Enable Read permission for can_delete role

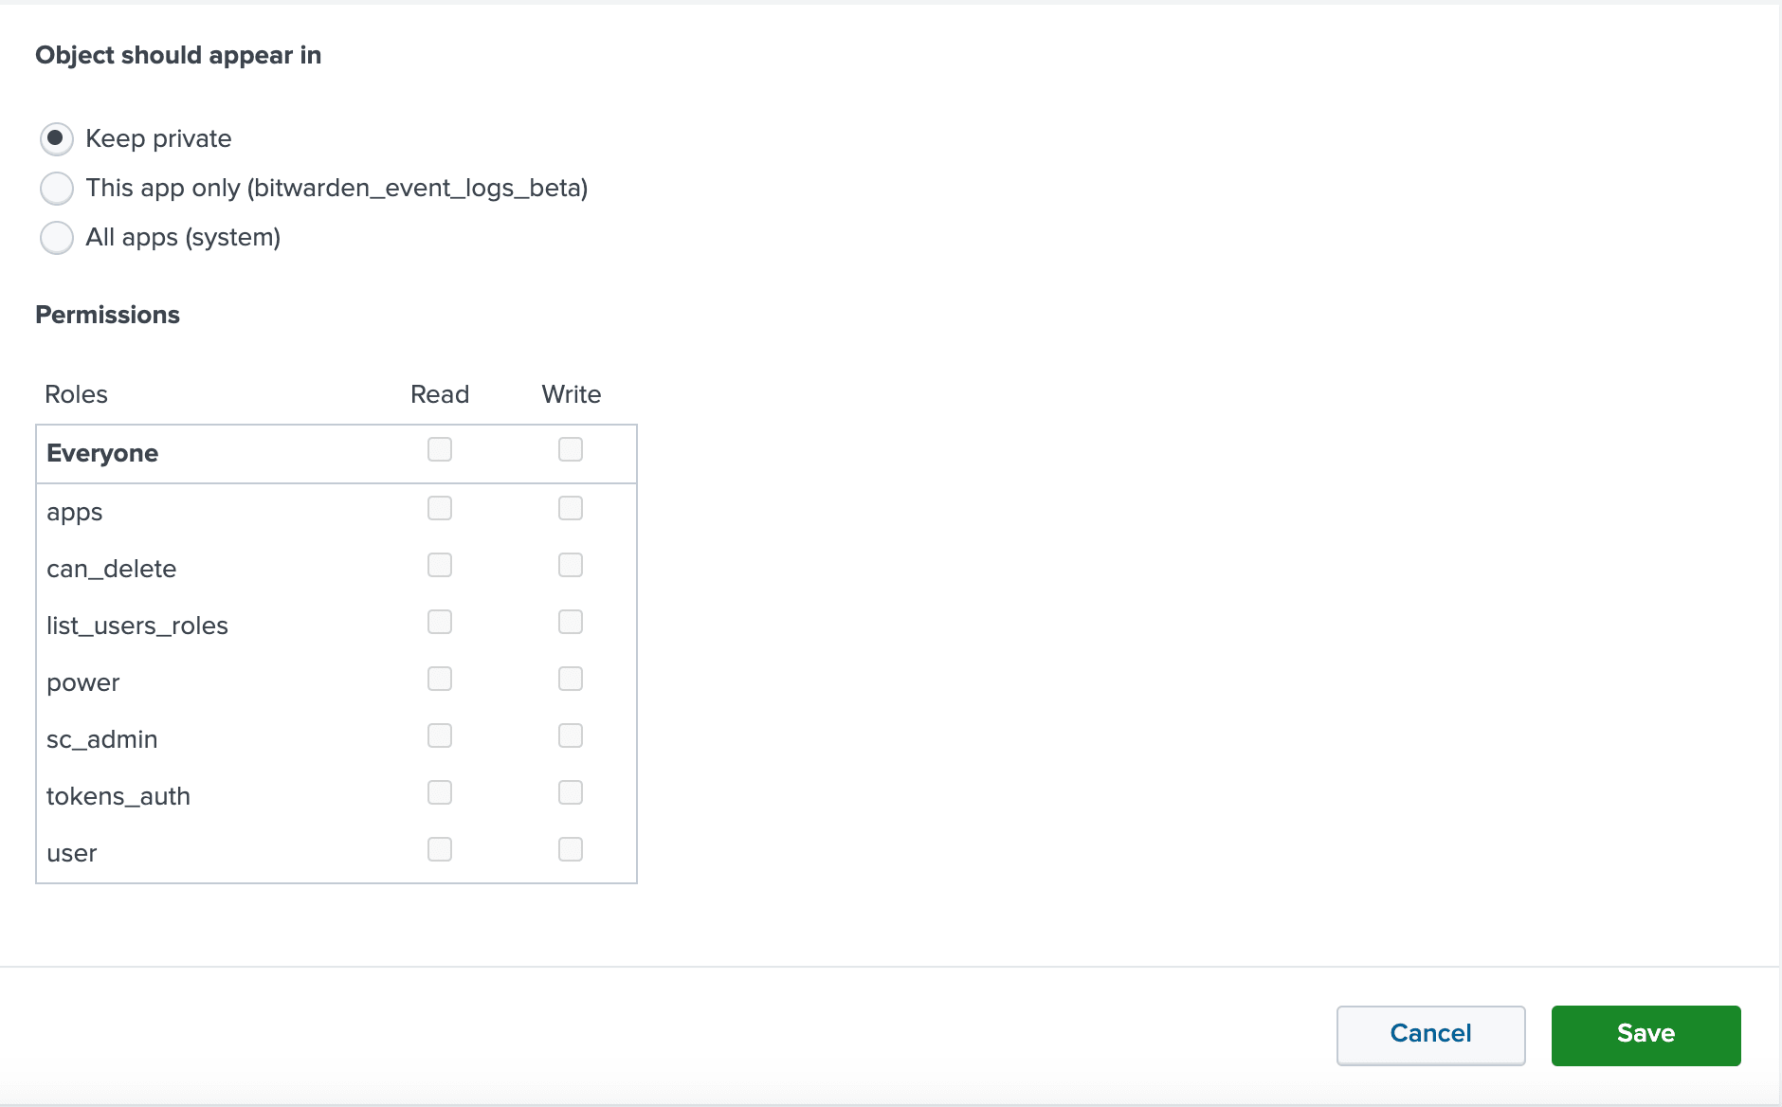(439, 565)
